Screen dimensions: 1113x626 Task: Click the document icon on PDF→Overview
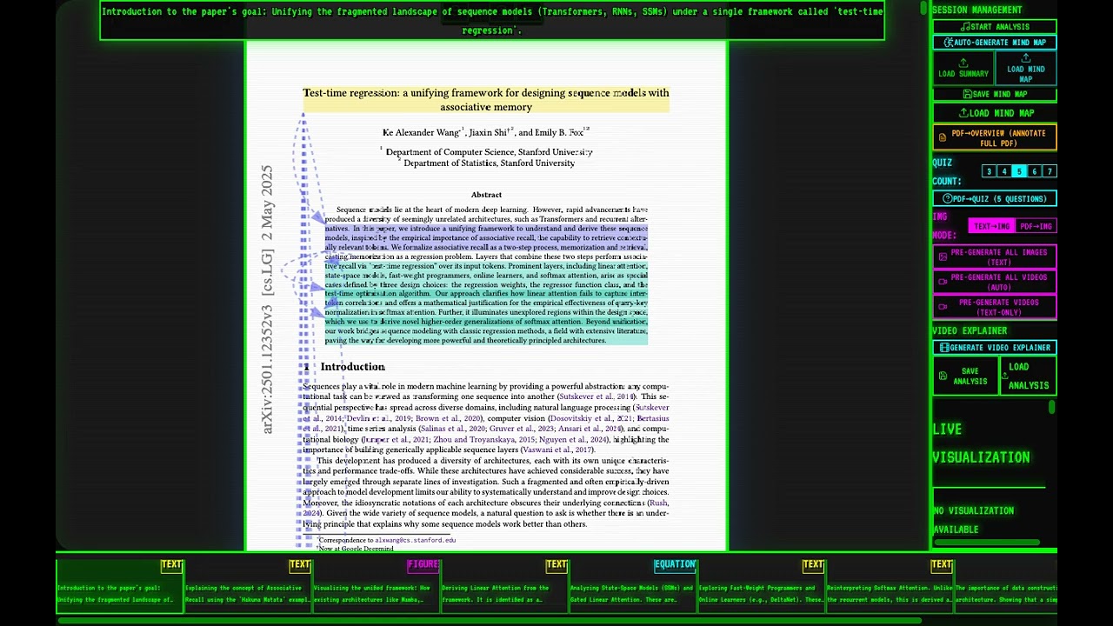tap(942, 137)
